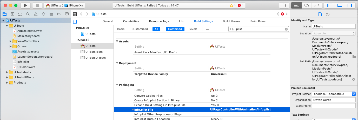Click the add build setting plus button
Image resolution: width=358 pixels, height=120 pixels.
point(207,29)
